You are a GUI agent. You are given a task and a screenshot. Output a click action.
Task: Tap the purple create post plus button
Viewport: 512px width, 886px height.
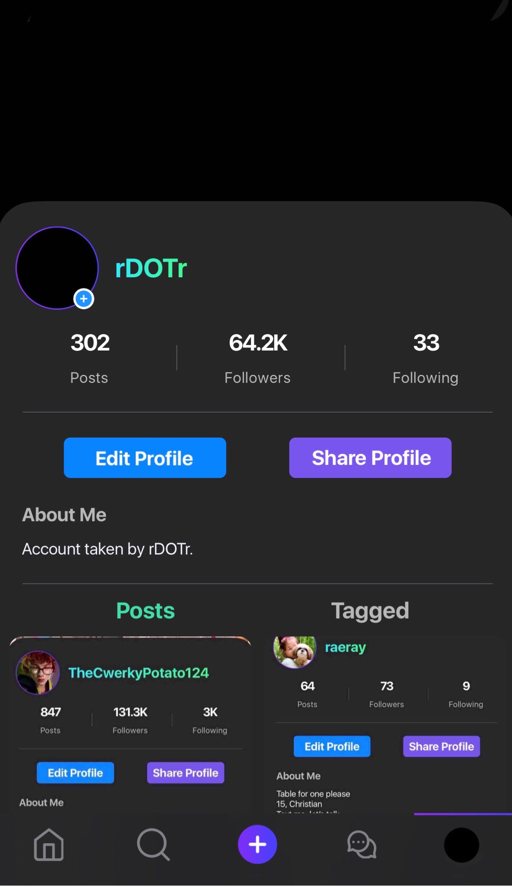257,844
